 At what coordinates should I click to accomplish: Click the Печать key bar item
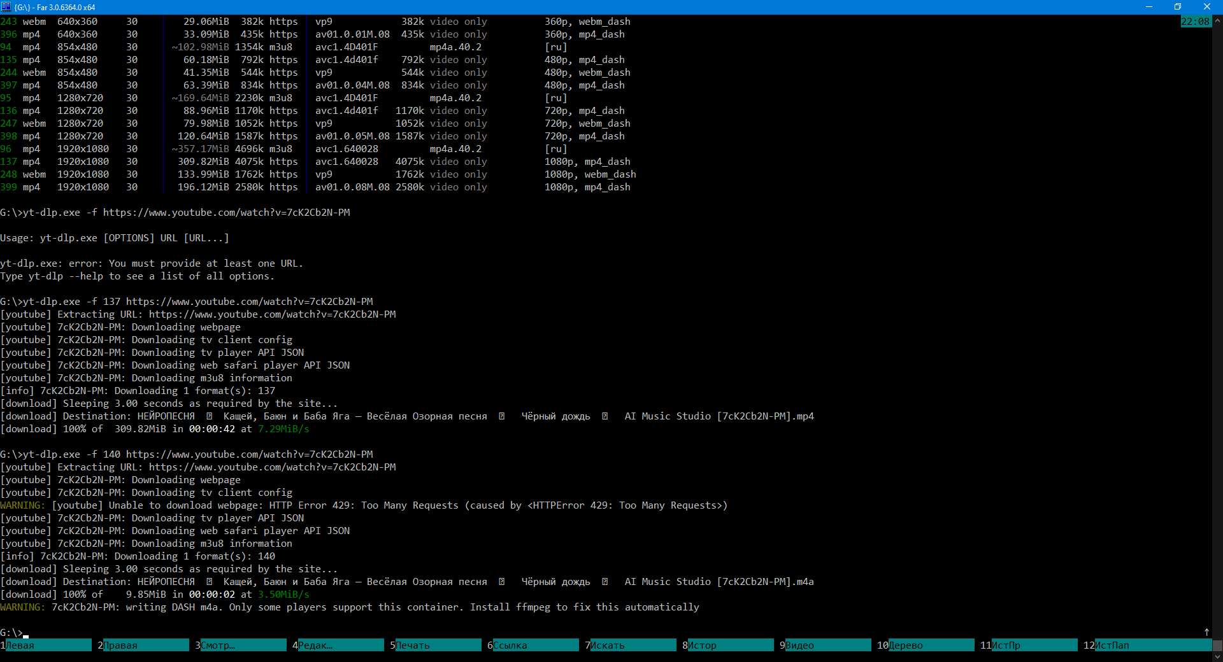coord(438,645)
